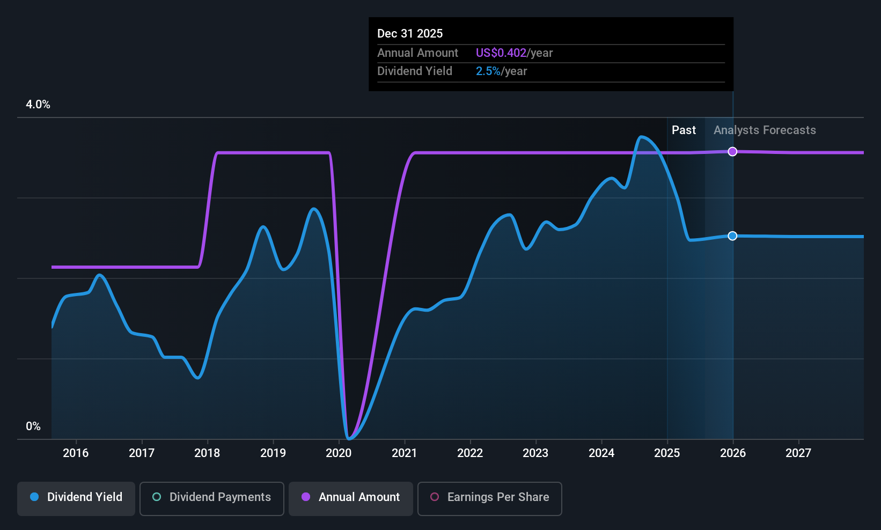Image resolution: width=881 pixels, height=530 pixels.
Task: Click the teal Dividend Payments legend circle
Action: [157, 497]
